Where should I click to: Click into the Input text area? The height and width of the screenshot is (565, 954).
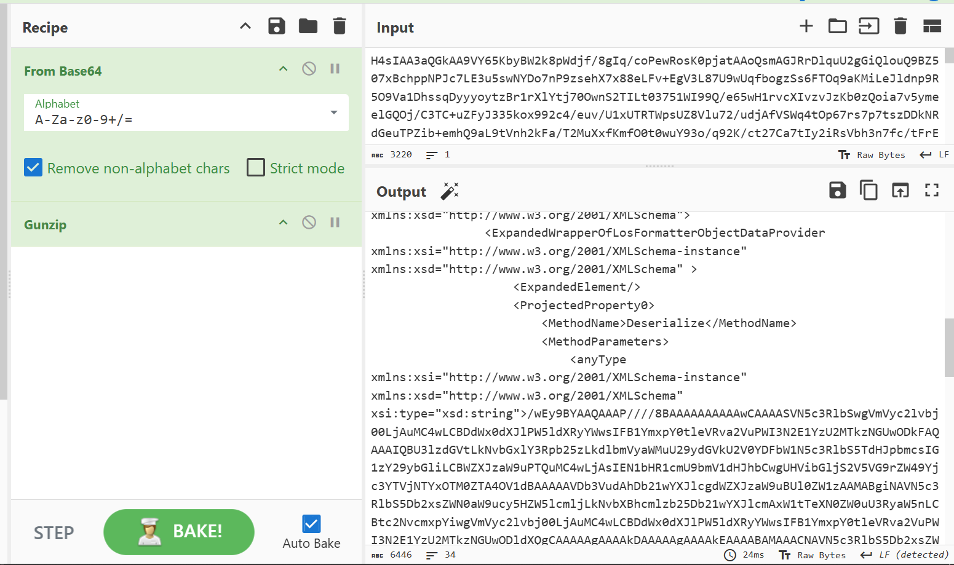click(x=655, y=97)
